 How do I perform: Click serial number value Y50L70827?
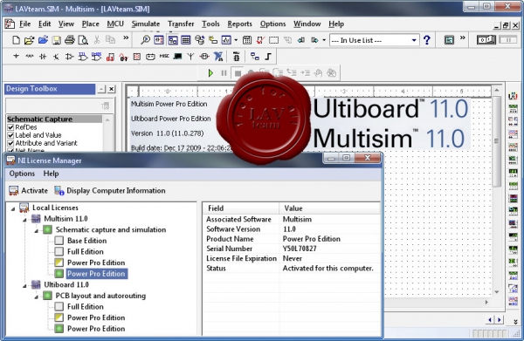point(300,249)
